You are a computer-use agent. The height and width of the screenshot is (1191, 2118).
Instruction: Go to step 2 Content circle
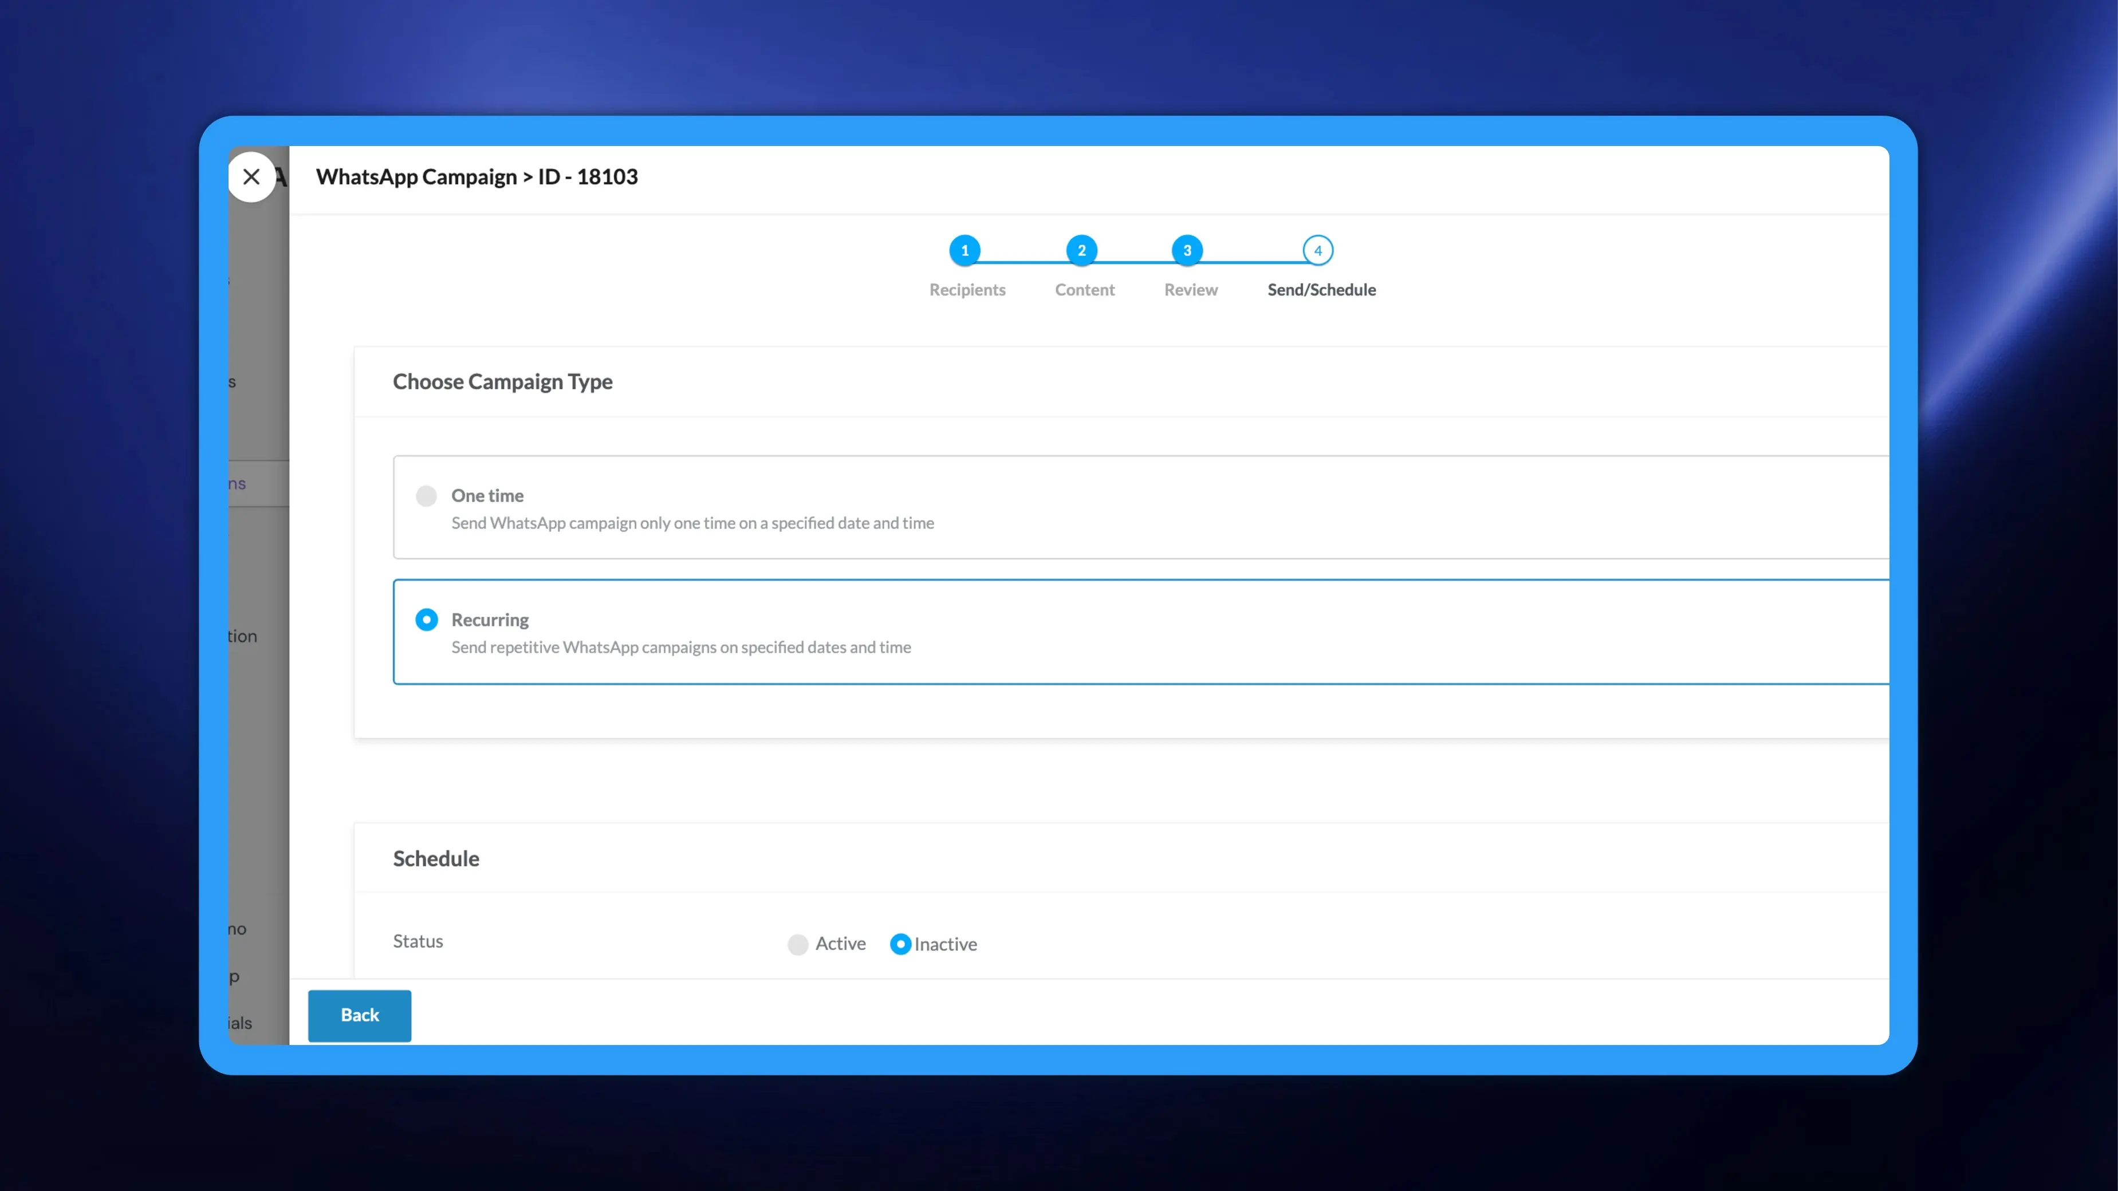tap(1081, 251)
